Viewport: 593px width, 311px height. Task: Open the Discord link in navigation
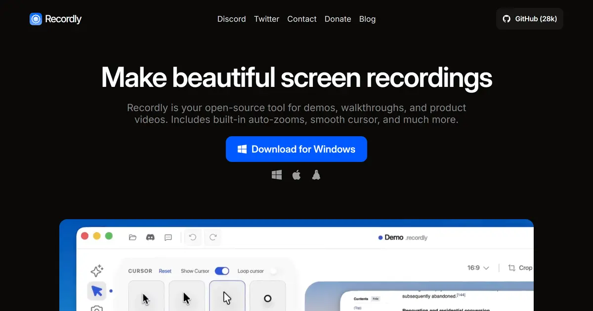[x=232, y=19]
